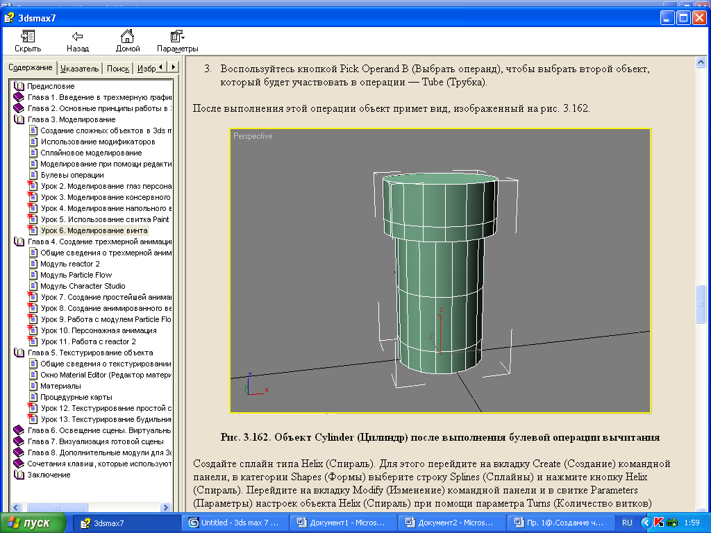Click the page icon of Модуль Particle Flow
Screen dimensions: 711x533
click(x=33, y=275)
